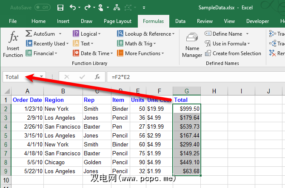Viewport: 285px width, 188px height.
Task: Select cell B2 containing New York
Action: point(63,109)
